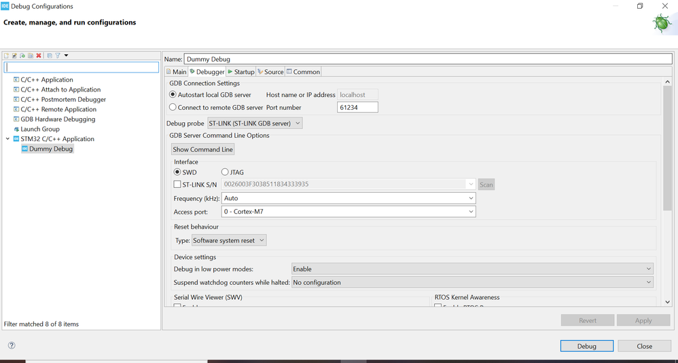Collapse all configurations in tree
This screenshot has height=363, width=678.
coord(50,56)
